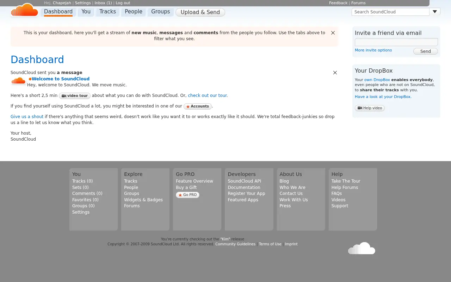
Task: Open the search options dropdown arrow
Action: click(x=435, y=12)
